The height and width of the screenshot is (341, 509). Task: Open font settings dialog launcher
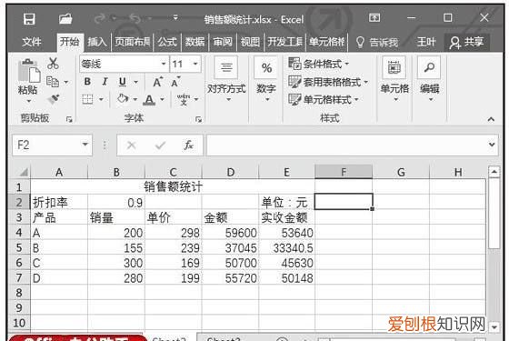[x=198, y=119]
